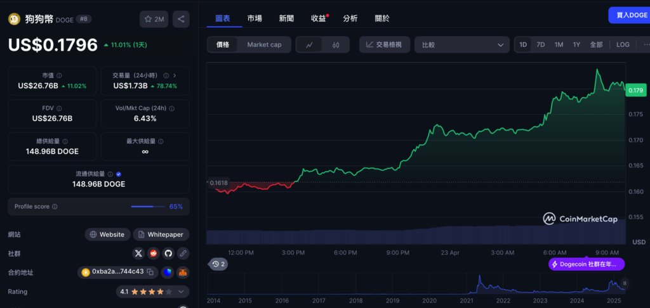Image resolution: width=650 pixels, height=308 pixels.
Task: Copy the contract address 0xba2a...744c43
Action: 150,273
